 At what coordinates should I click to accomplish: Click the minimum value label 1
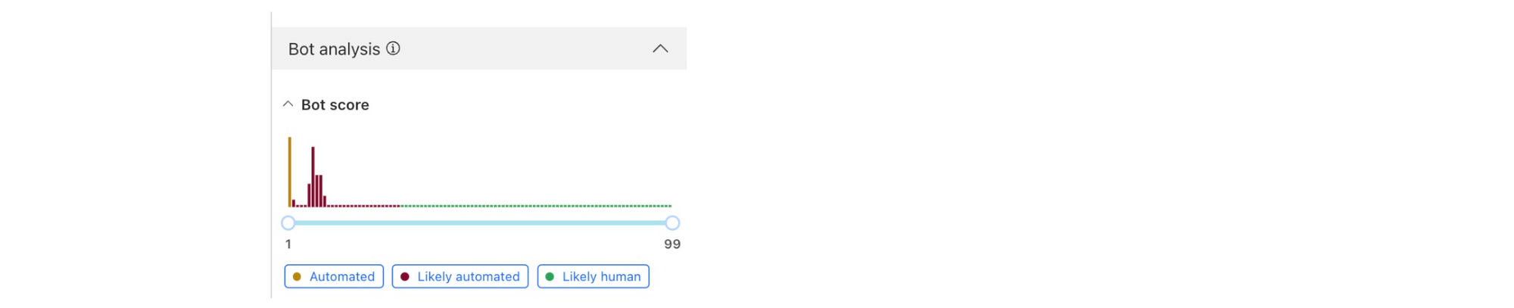[x=288, y=244]
